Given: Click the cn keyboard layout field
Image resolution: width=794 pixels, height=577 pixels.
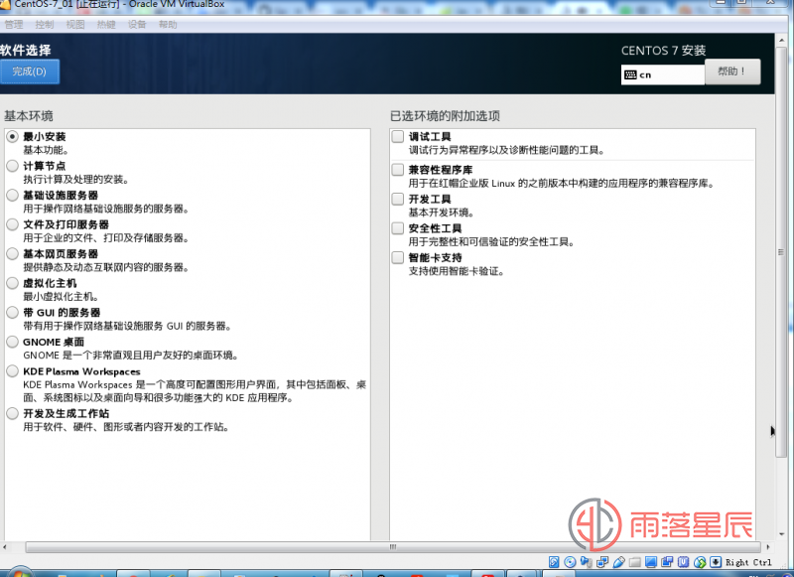Looking at the screenshot, I should tap(663, 74).
